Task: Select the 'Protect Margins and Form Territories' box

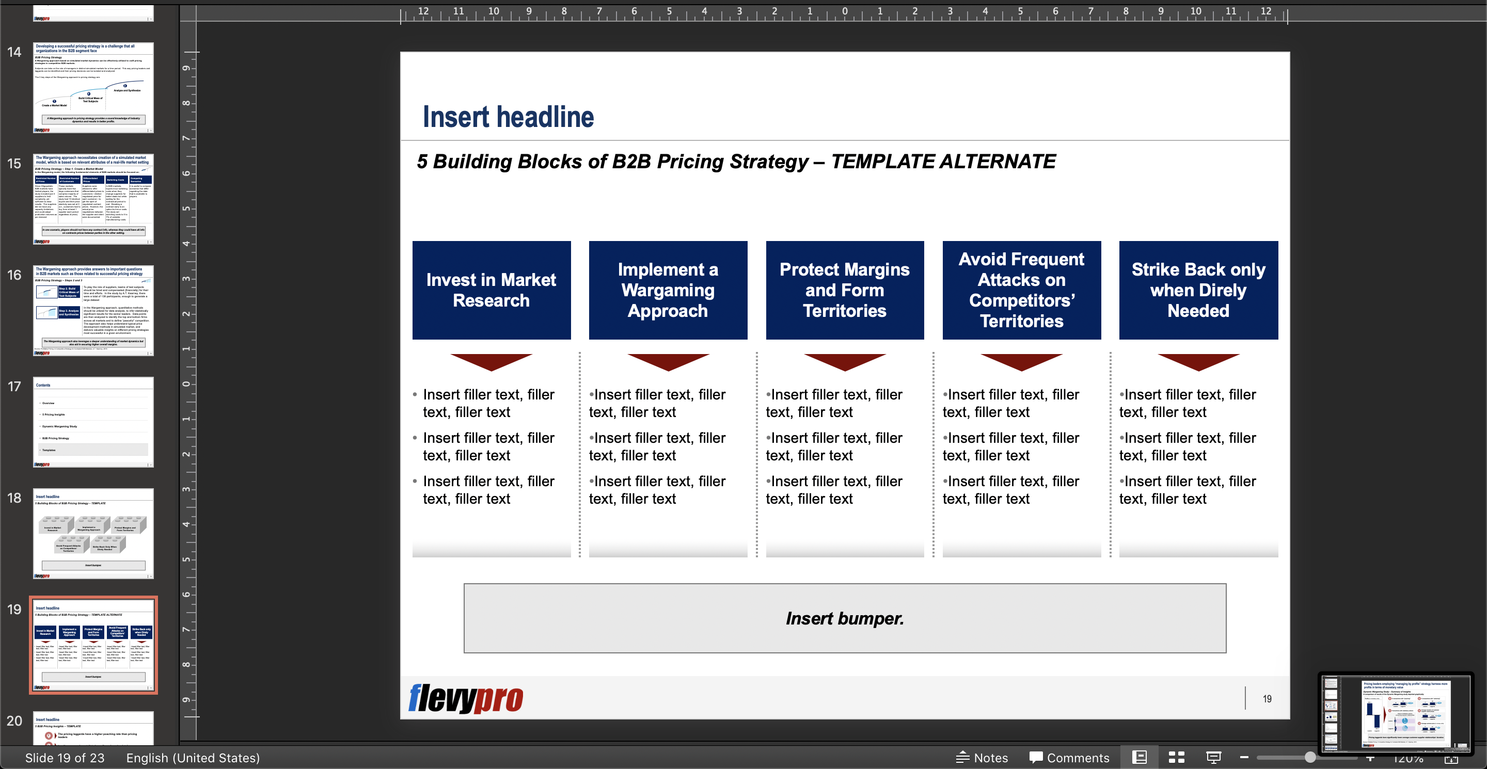Action: (845, 290)
